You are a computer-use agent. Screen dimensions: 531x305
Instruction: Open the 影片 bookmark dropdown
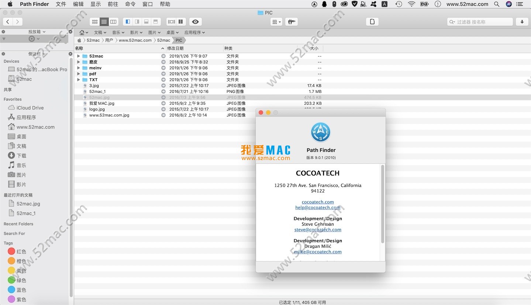click(x=137, y=32)
